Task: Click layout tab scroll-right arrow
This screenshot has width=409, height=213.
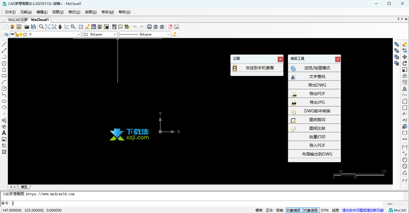Action: [15, 187]
